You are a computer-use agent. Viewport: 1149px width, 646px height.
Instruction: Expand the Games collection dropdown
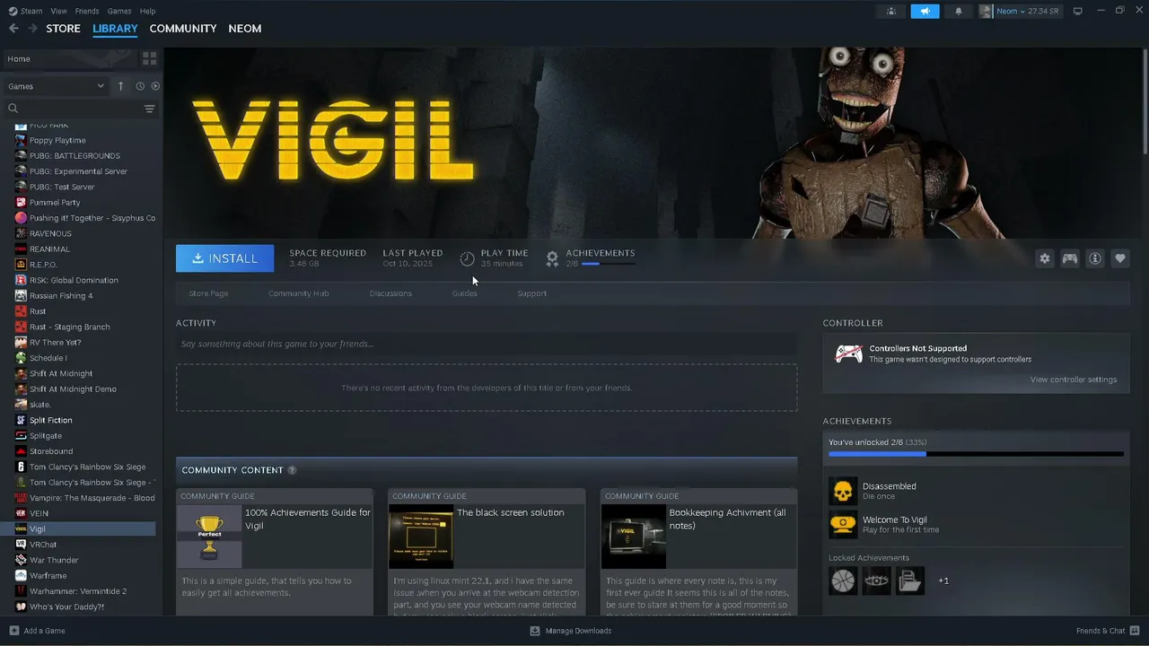(x=56, y=86)
